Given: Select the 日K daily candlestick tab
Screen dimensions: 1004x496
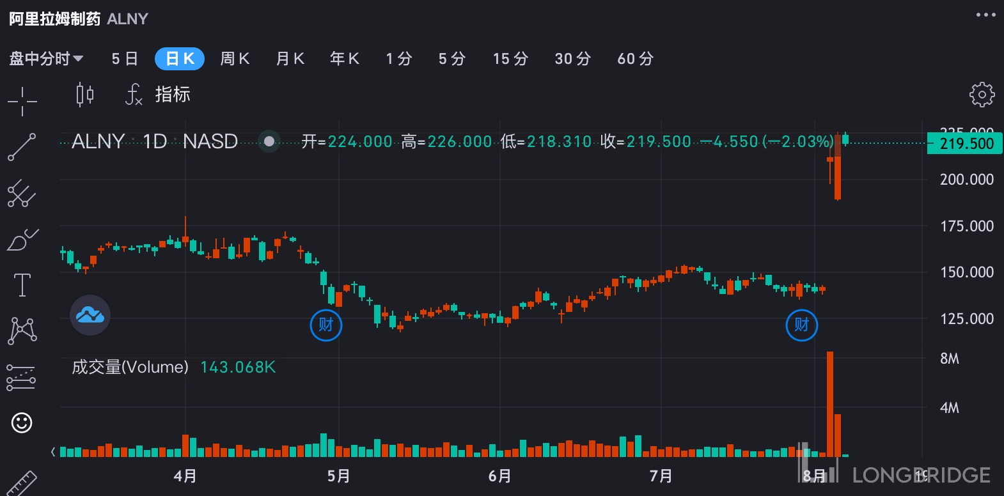Looking at the screenshot, I should (x=180, y=59).
